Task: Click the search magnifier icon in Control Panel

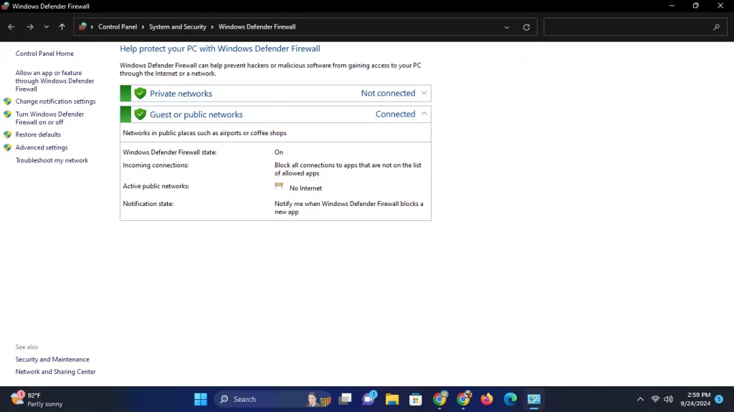Action: (716, 27)
